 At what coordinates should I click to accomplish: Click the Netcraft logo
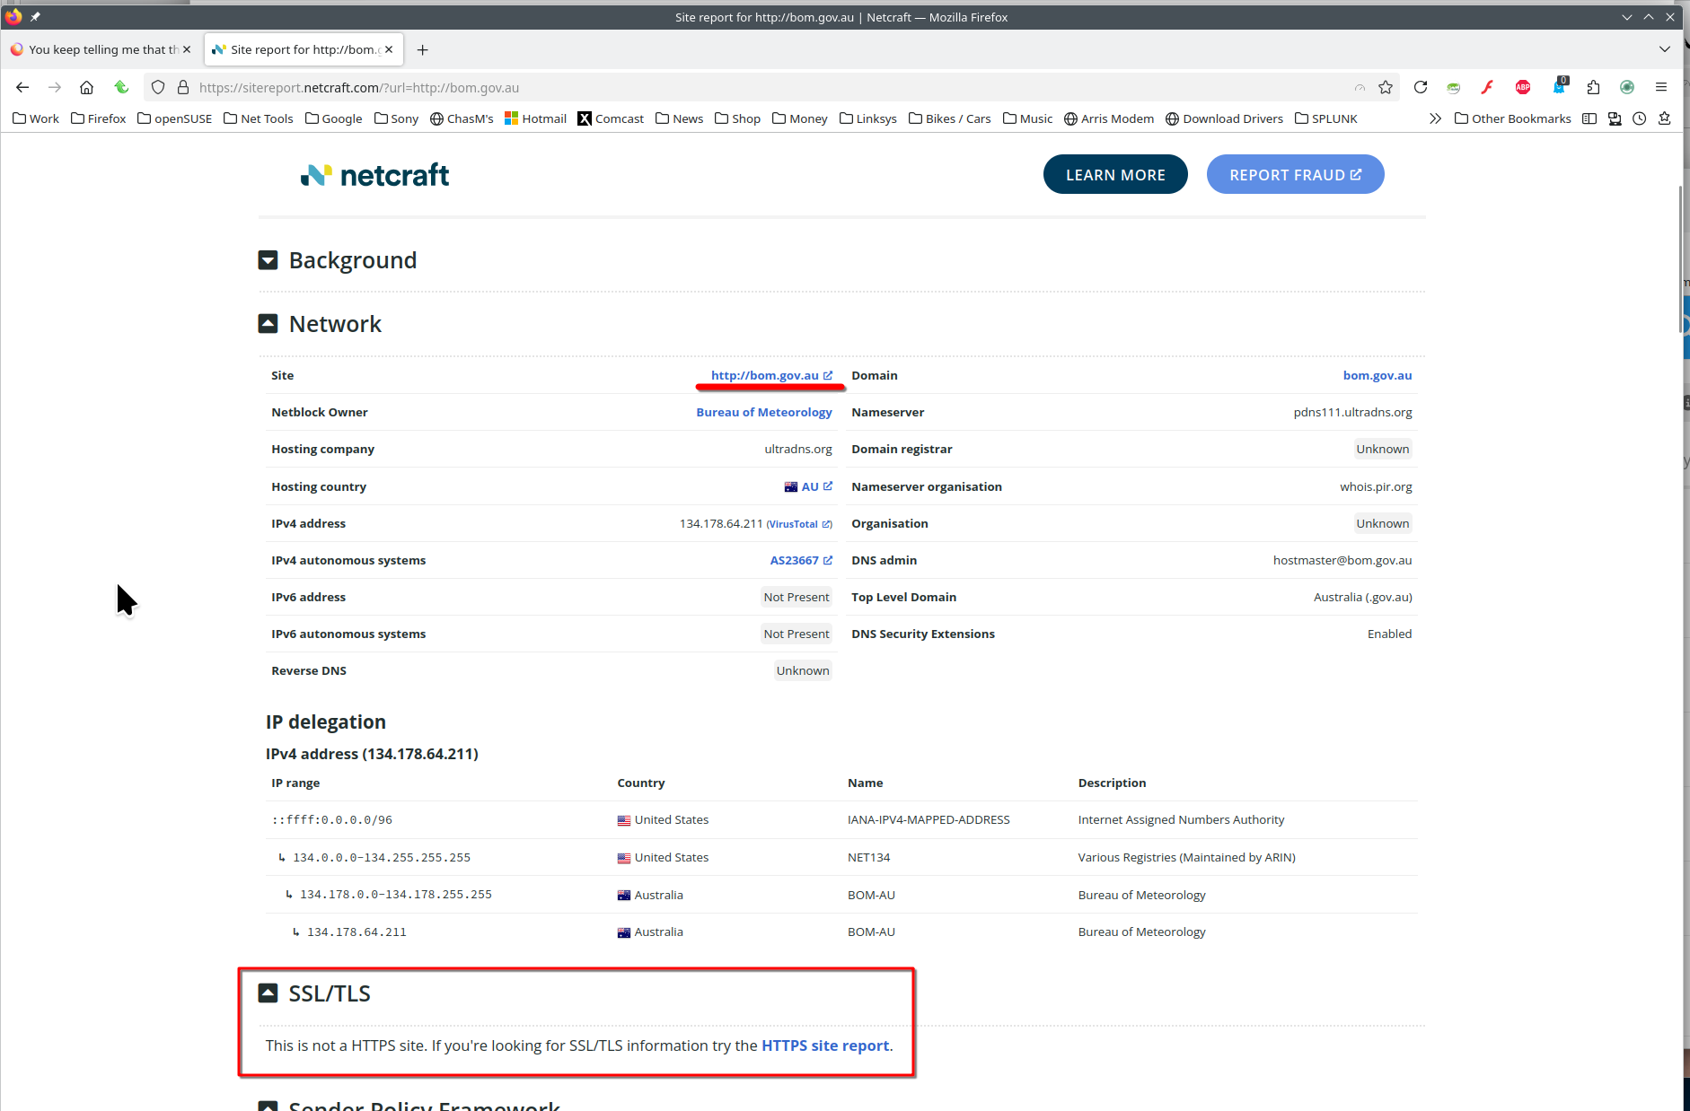[x=374, y=175]
